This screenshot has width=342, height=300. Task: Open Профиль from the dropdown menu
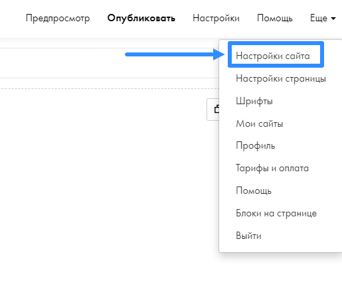[x=255, y=146]
